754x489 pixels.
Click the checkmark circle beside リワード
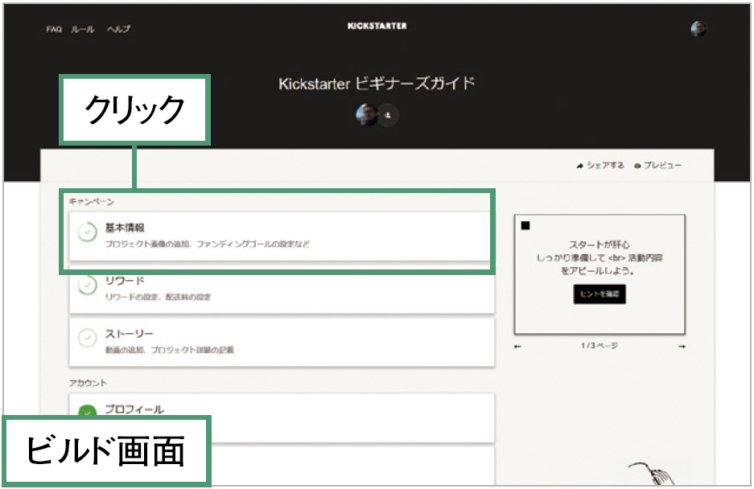88,285
